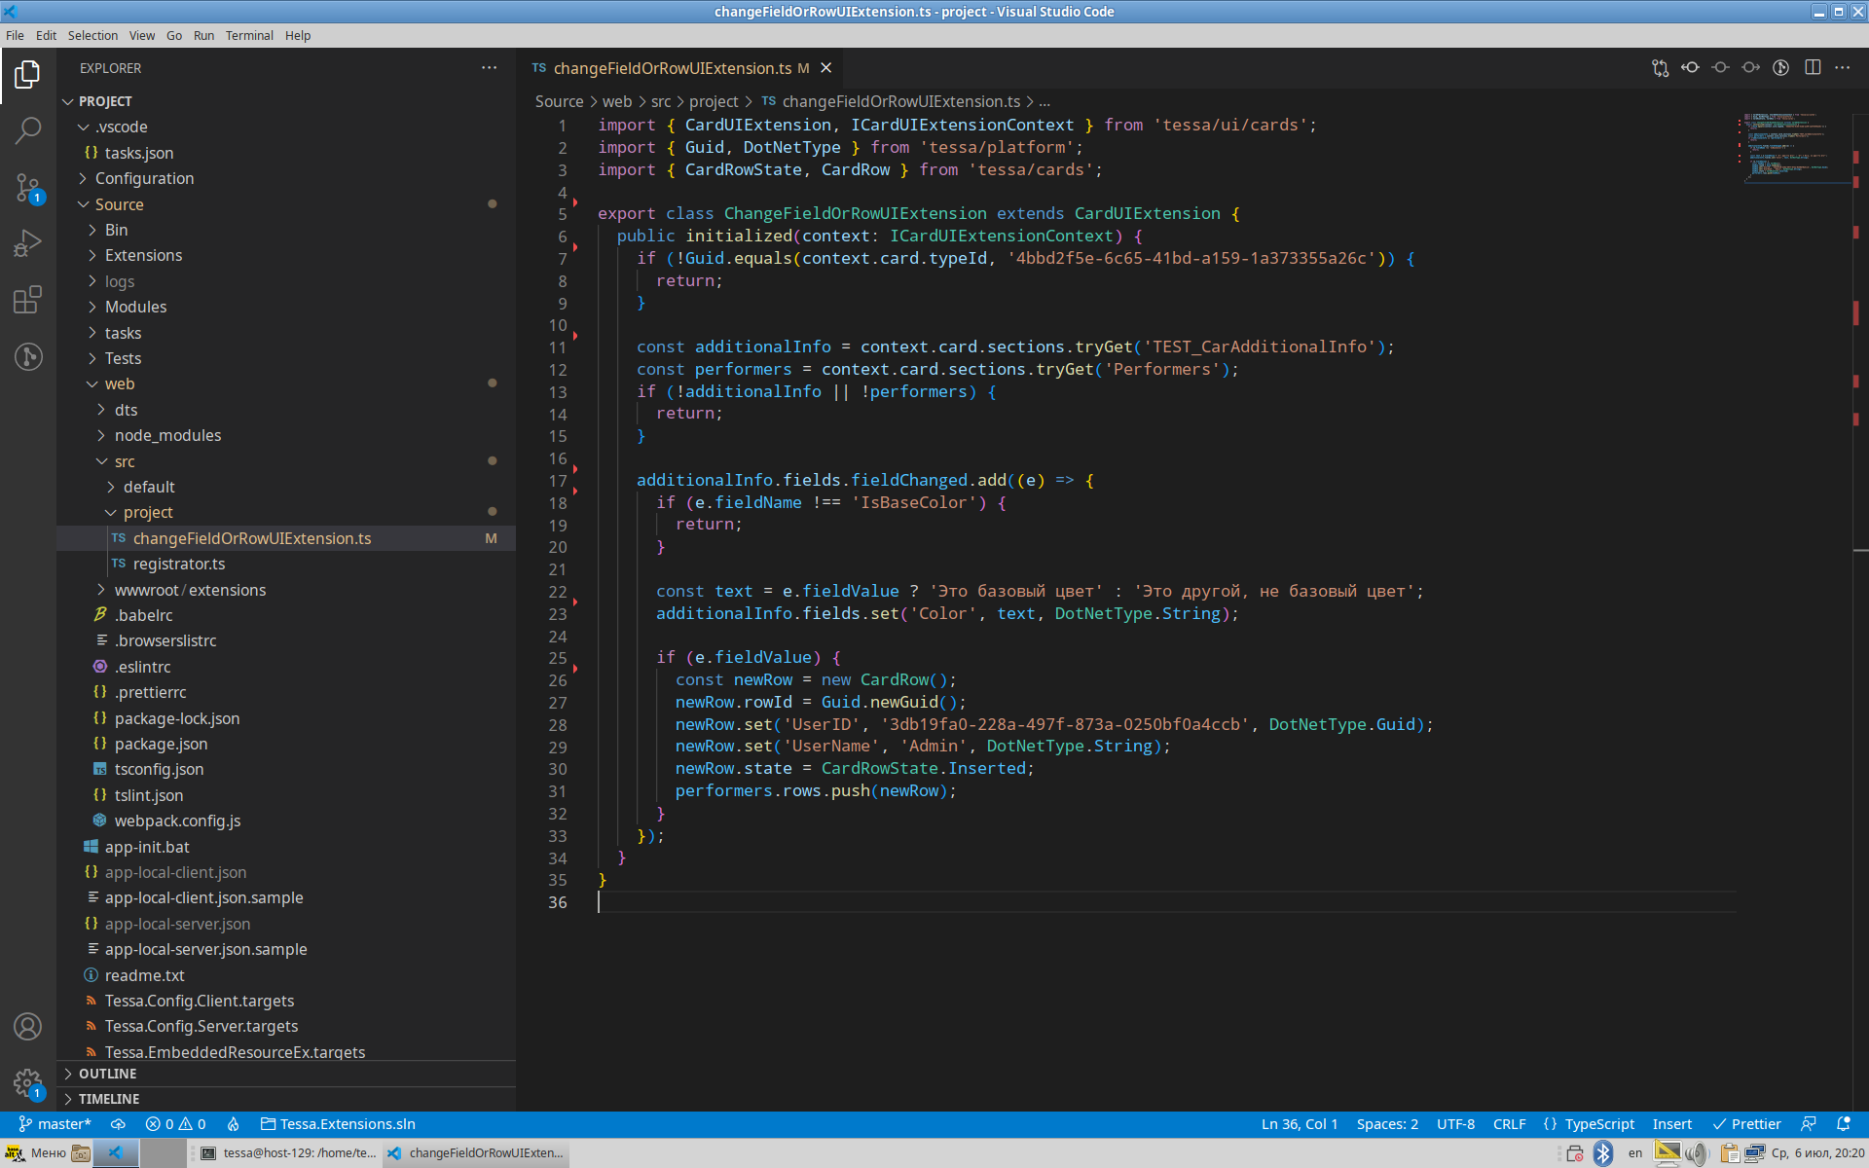
Task: Click the Split Editor Right icon
Action: pyautogui.click(x=1813, y=68)
